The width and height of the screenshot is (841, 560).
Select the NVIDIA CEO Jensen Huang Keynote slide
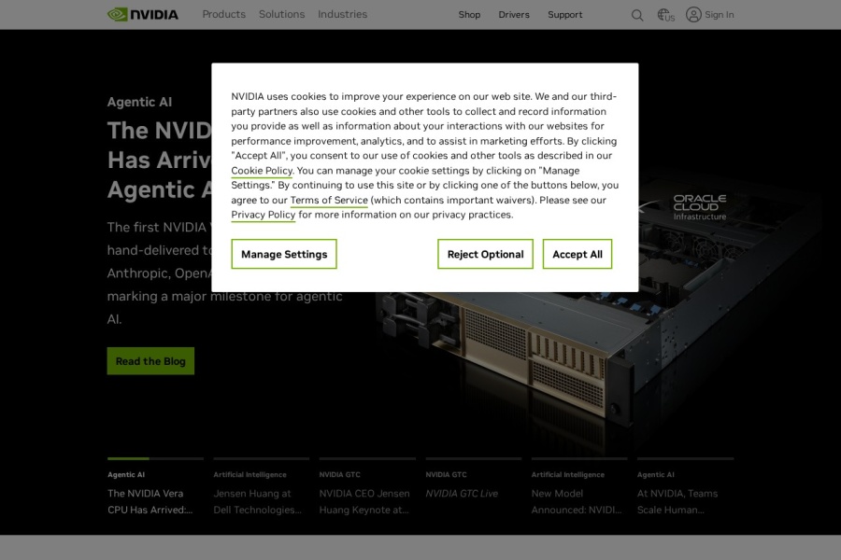[367, 487]
